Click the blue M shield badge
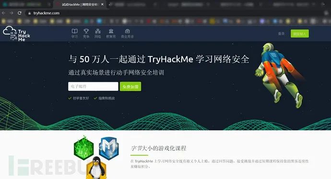331x179 pixels. pos(109,148)
